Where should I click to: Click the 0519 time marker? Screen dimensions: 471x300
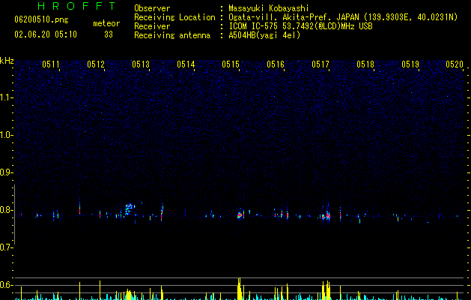[x=410, y=64]
